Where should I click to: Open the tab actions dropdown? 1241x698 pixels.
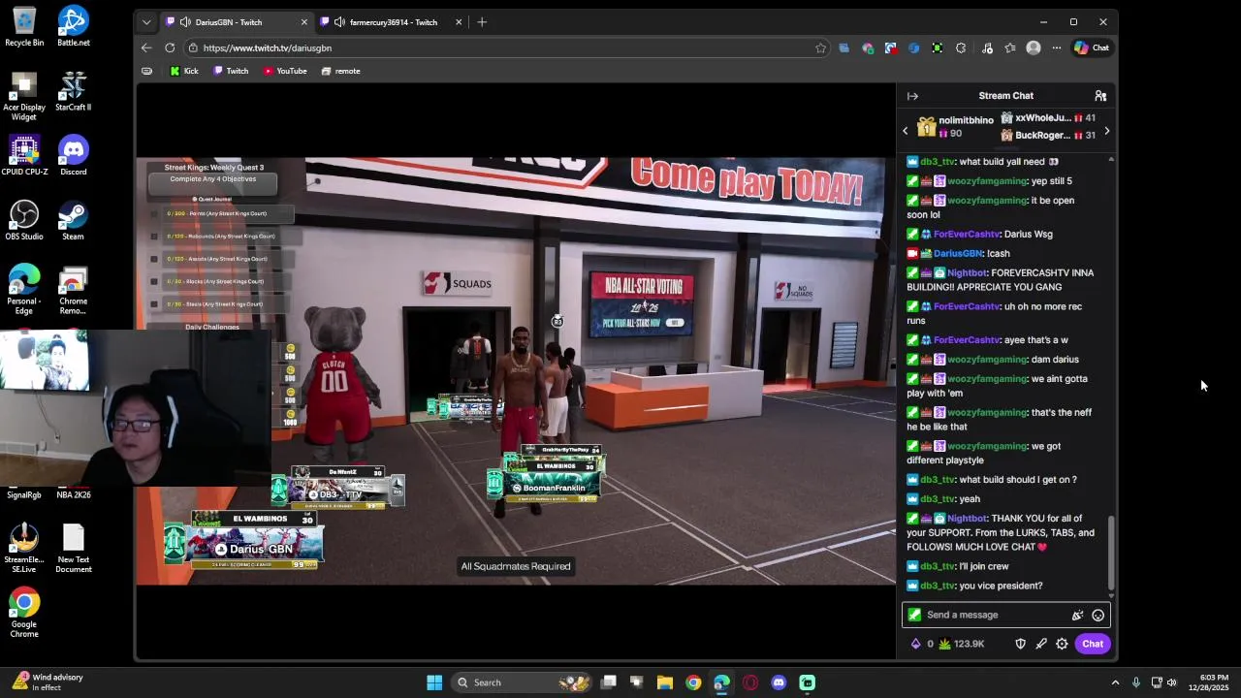pos(146,22)
